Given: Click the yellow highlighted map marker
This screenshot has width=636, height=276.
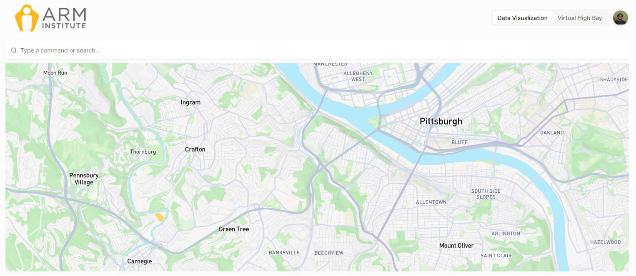Looking at the screenshot, I should coord(159,217).
